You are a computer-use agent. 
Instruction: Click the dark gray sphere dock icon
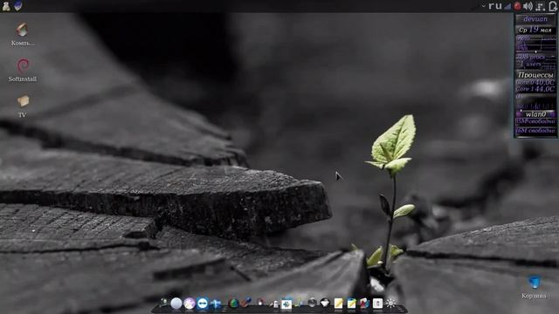click(x=312, y=303)
